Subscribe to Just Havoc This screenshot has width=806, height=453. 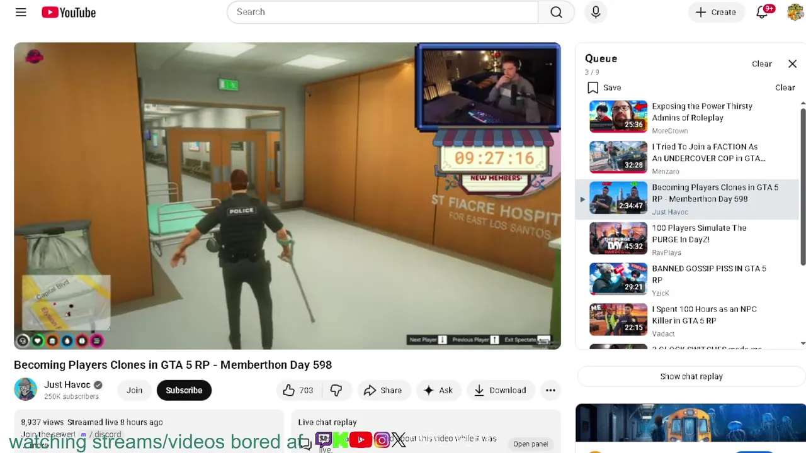184,390
